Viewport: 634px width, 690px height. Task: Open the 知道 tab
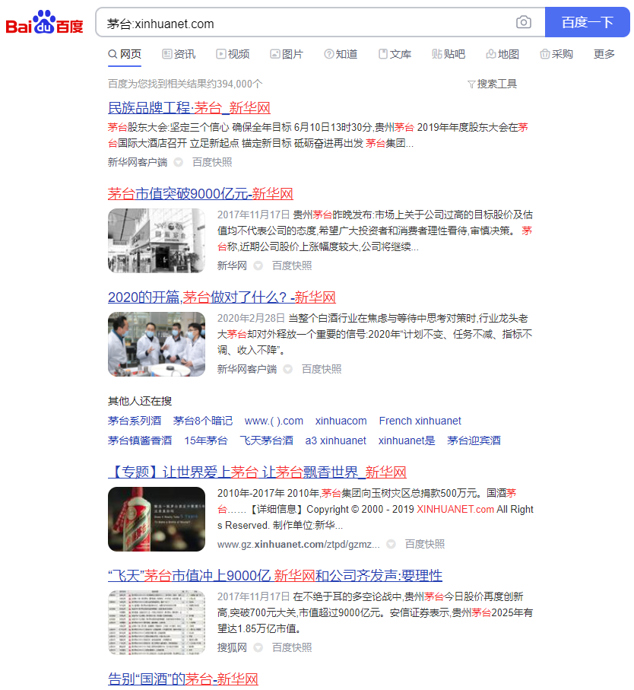coord(341,54)
